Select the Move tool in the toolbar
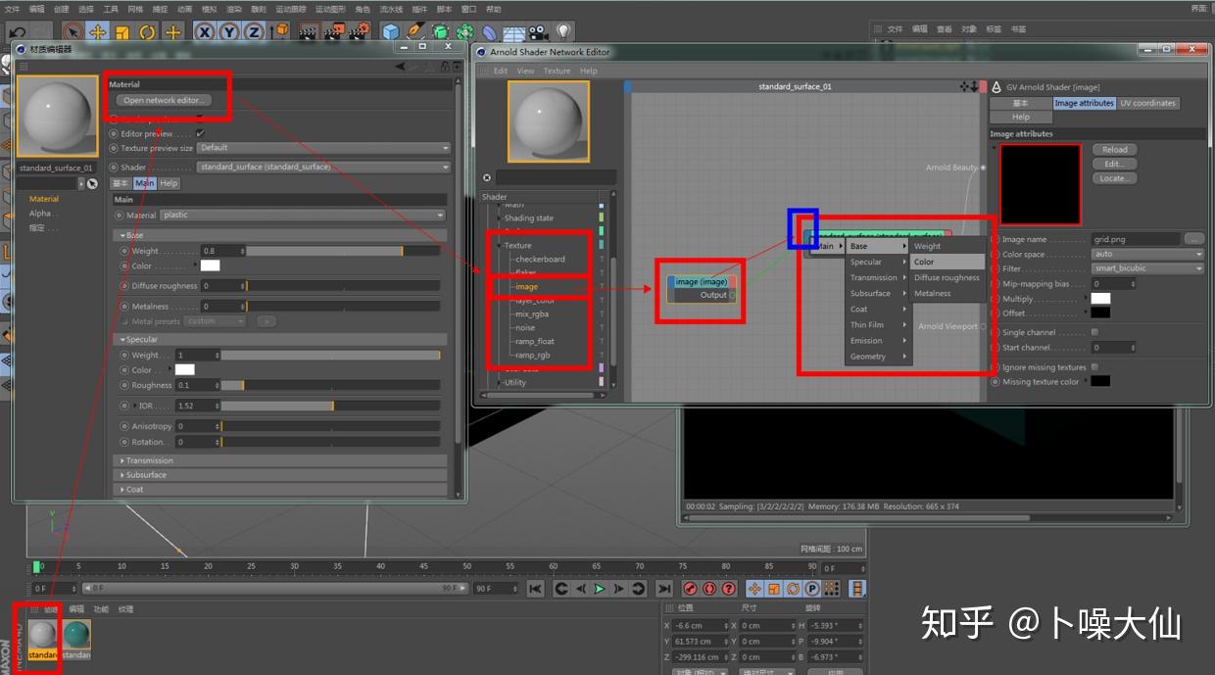The width and height of the screenshot is (1215, 675). 98,32
